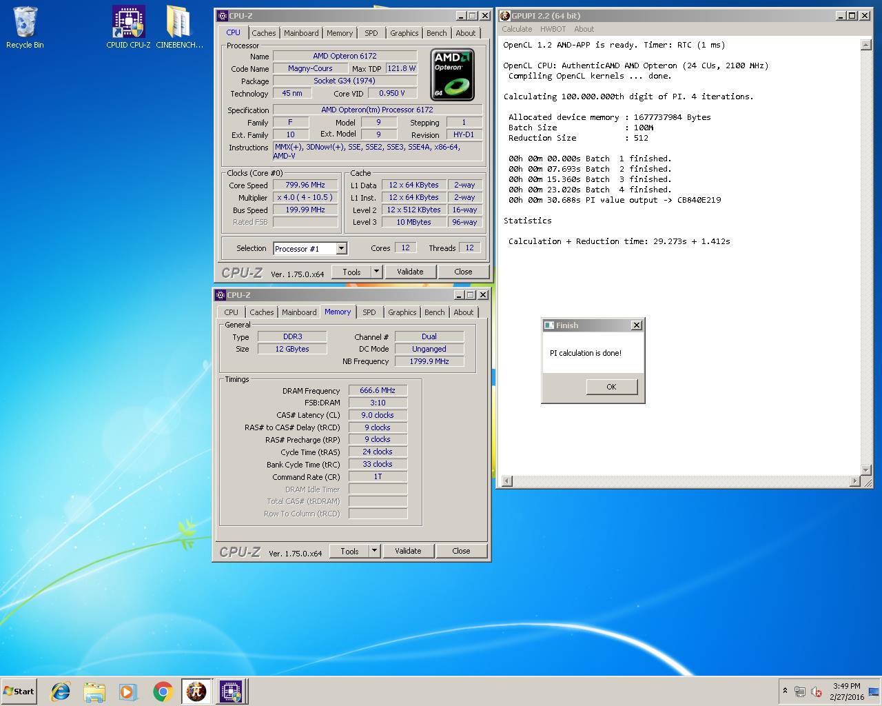Select Bench tab in lower CPU-Z window
This screenshot has height=706, width=882.
pos(434,312)
